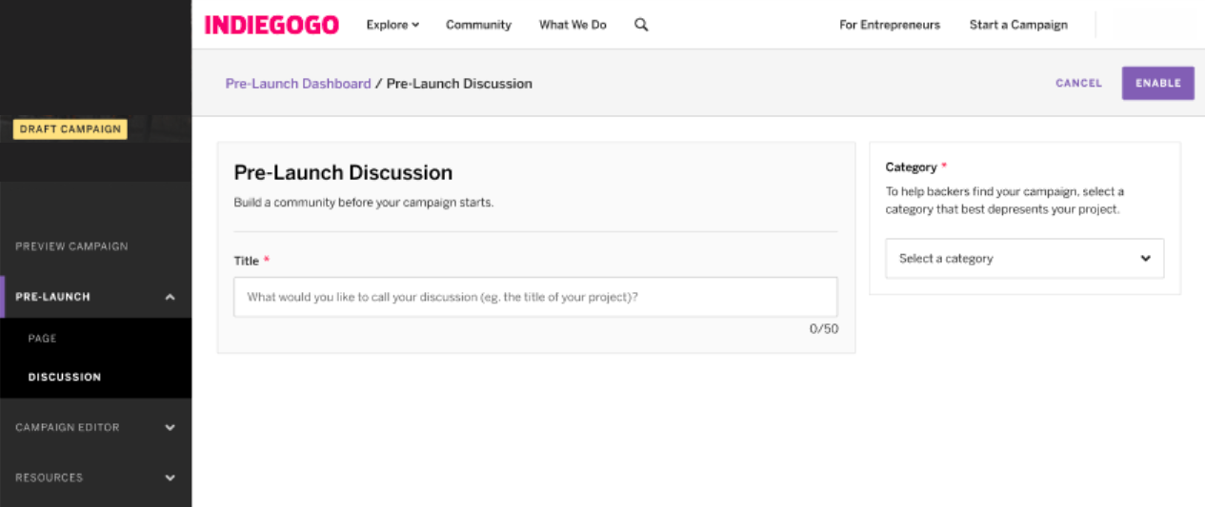Expand the Resources sidebar section
This screenshot has width=1205, height=507.
95,478
